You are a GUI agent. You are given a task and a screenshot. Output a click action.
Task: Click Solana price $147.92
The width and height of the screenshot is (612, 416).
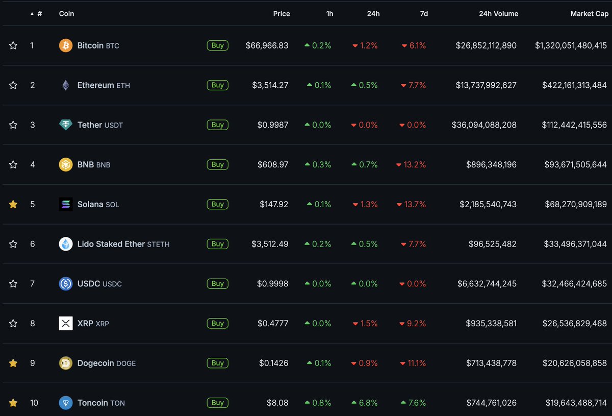point(274,204)
